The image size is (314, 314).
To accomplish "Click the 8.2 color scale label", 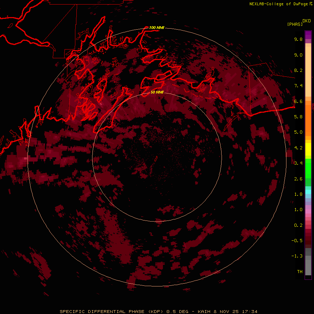I will 298,70.
